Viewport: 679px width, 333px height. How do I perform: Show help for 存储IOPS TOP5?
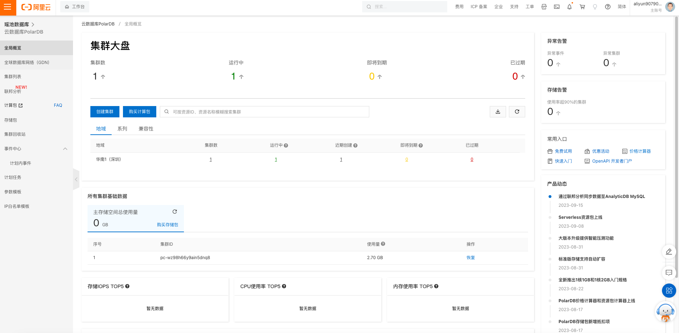[127, 286]
